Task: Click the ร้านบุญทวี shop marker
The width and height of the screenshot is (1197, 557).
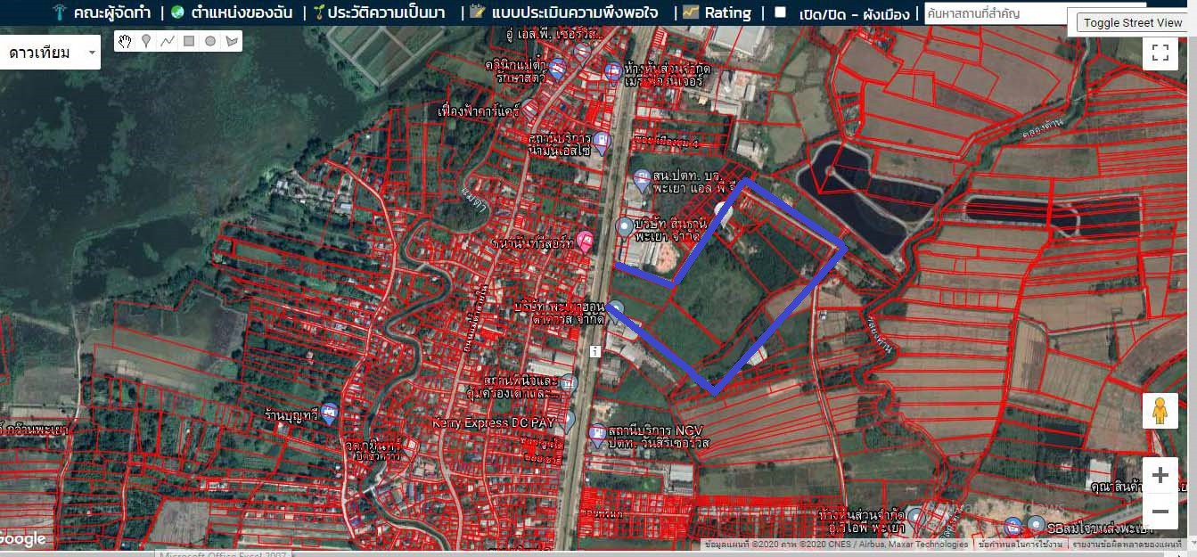Action: (x=330, y=412)
